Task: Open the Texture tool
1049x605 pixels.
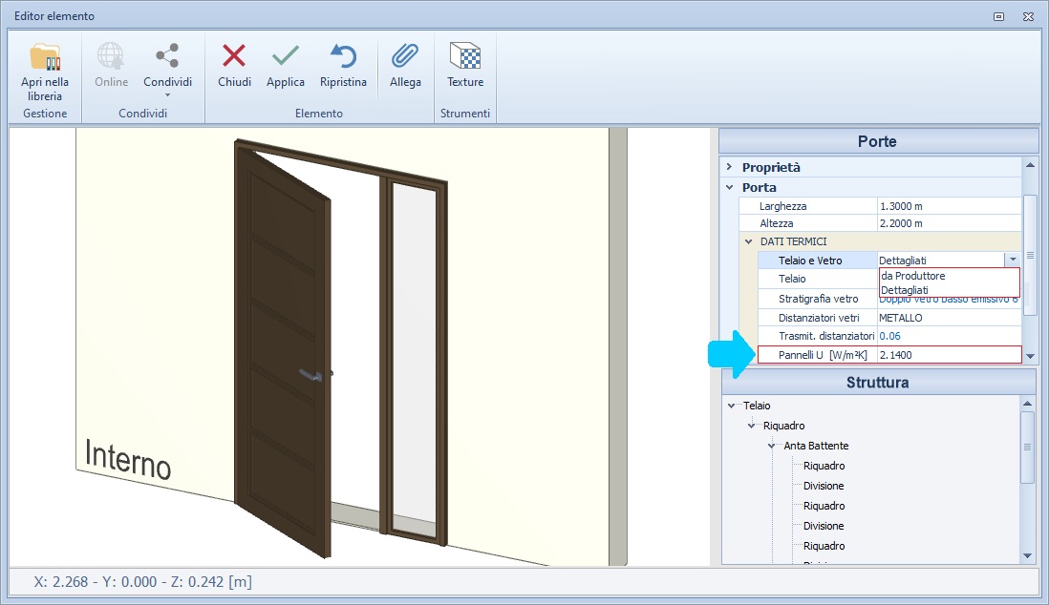Action: coord(465,66)
